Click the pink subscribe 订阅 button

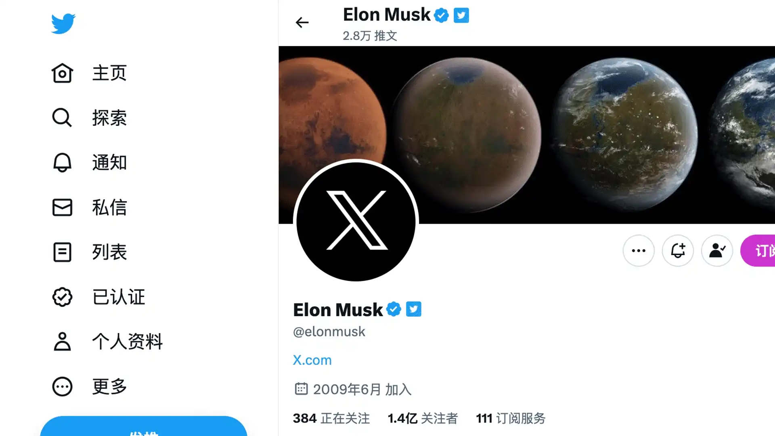pos(758,250)
